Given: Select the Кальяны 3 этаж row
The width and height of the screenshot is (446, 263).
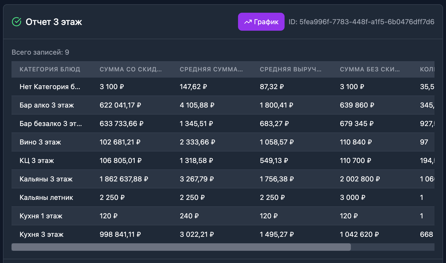Looking at the screenshot, I should coord(46,179).
